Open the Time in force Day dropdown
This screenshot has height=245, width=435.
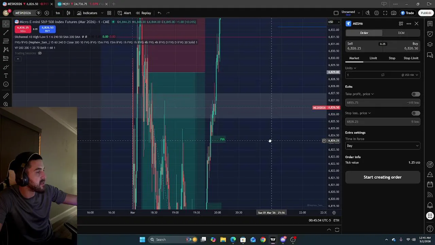coord(383,146)
